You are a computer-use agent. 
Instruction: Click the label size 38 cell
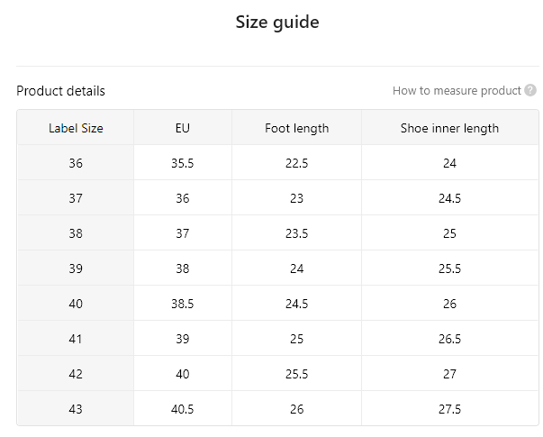(x=76, y=233)
